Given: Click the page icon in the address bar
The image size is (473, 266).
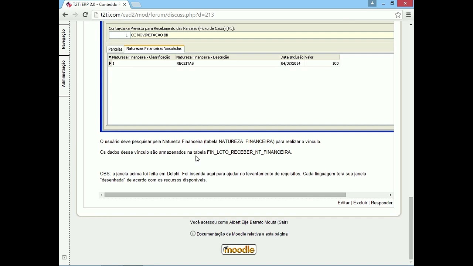Looking at the screenshot, I should coord(96,15).
